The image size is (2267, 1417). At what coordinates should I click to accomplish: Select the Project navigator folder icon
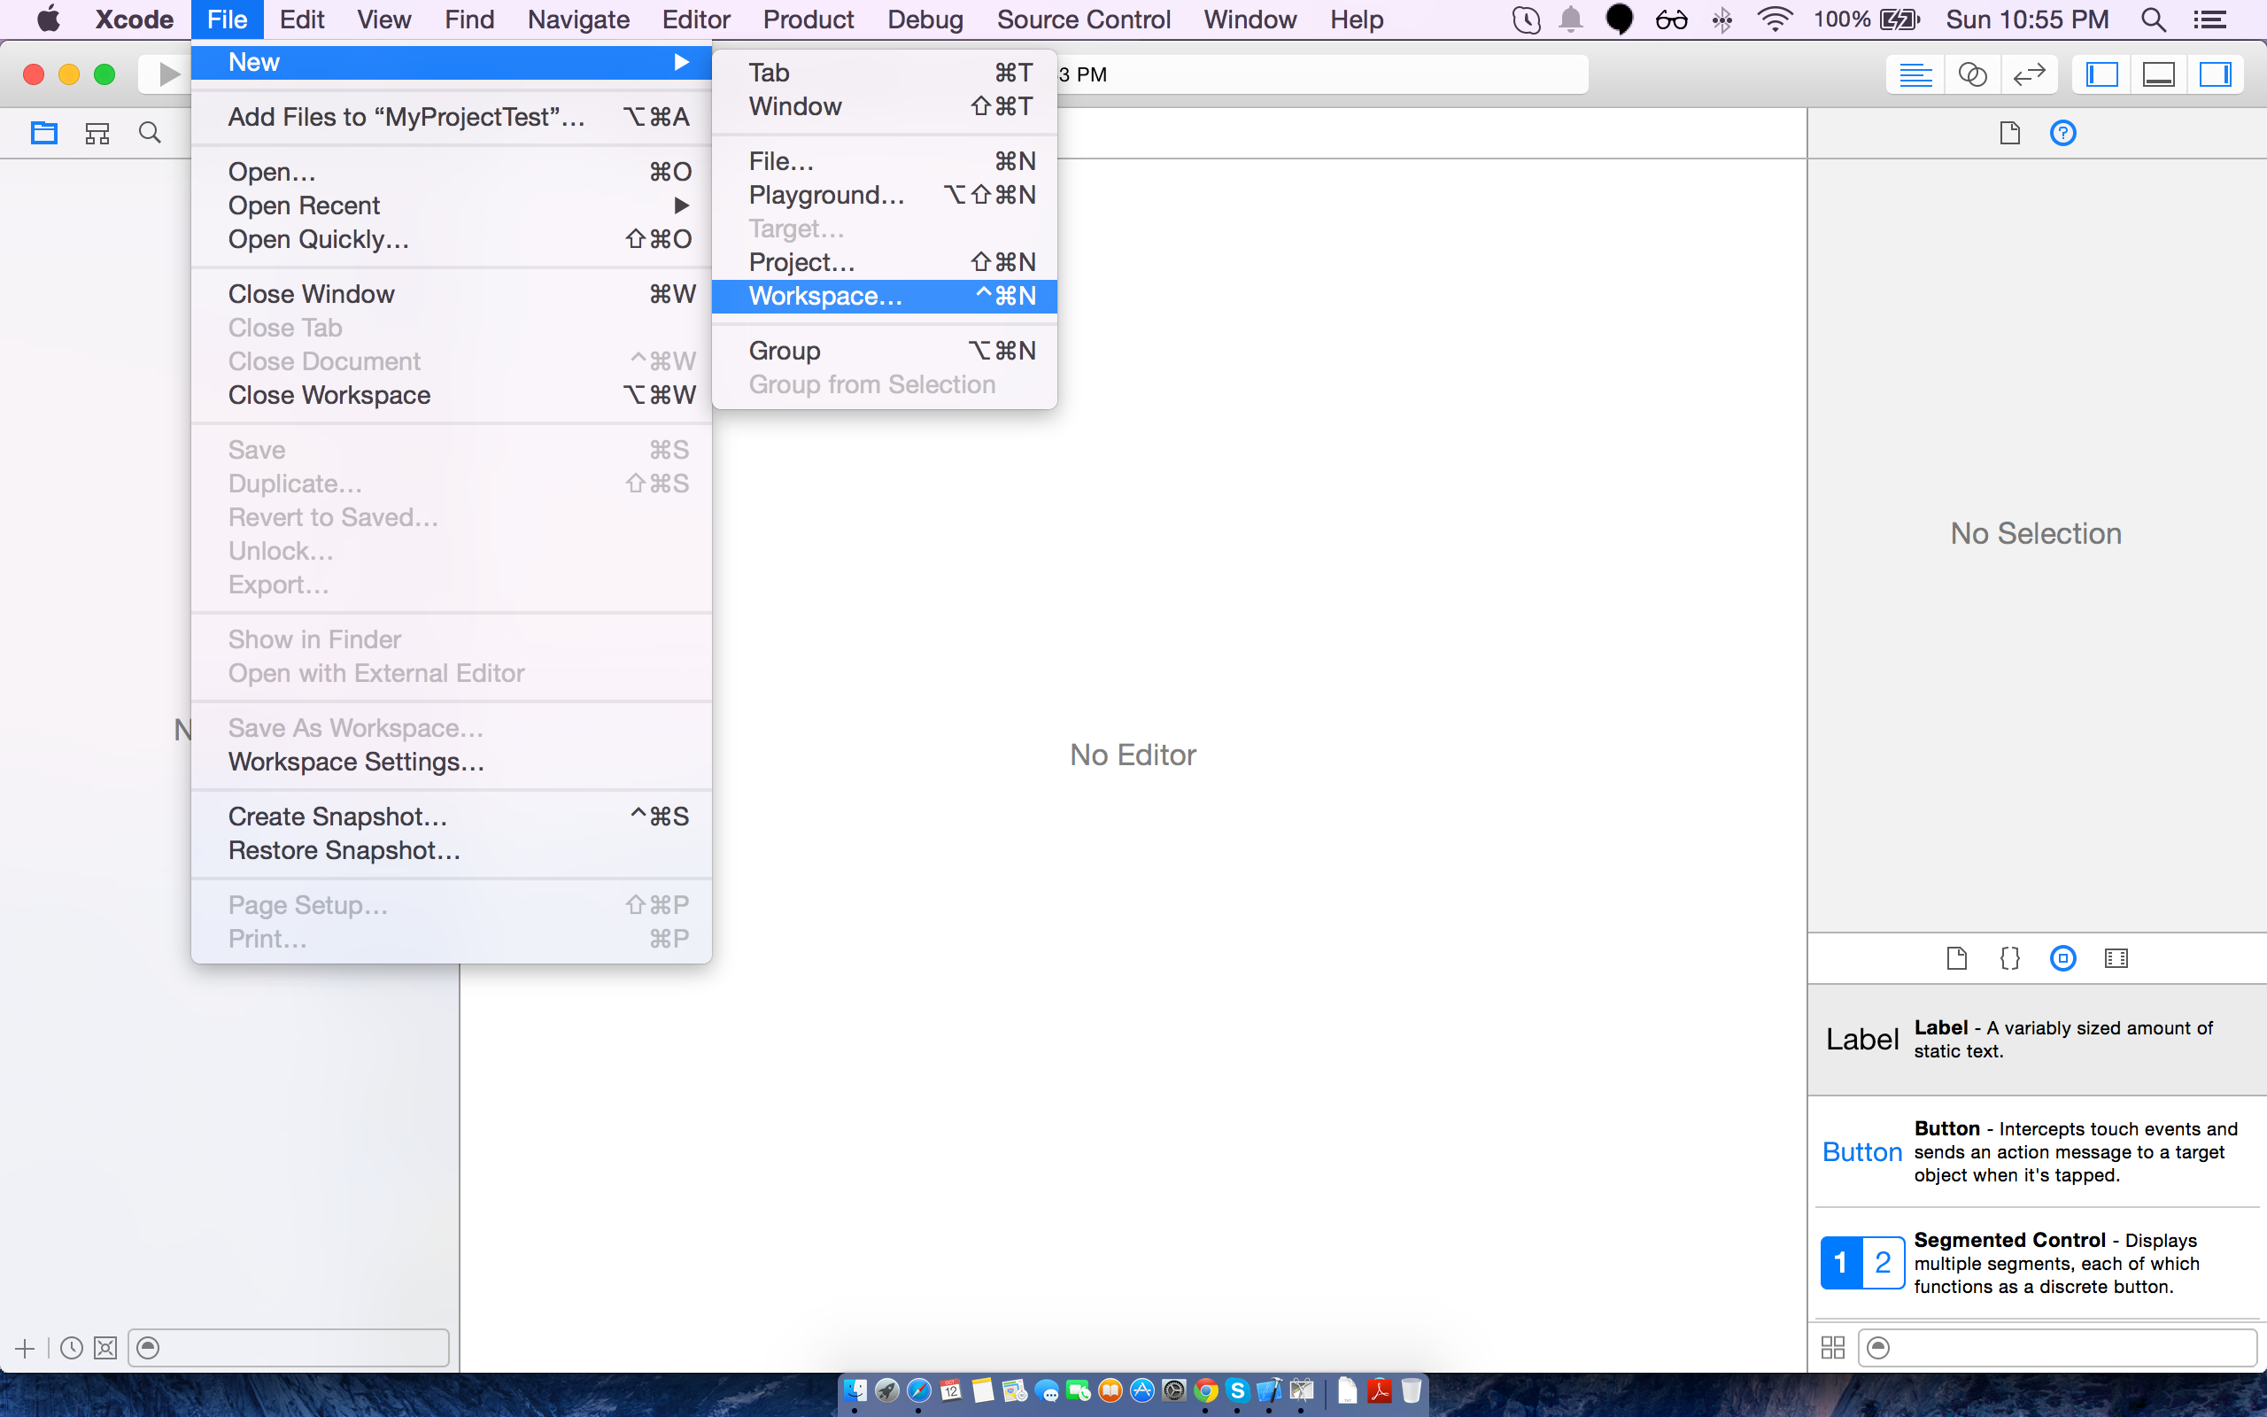(44, 133)
